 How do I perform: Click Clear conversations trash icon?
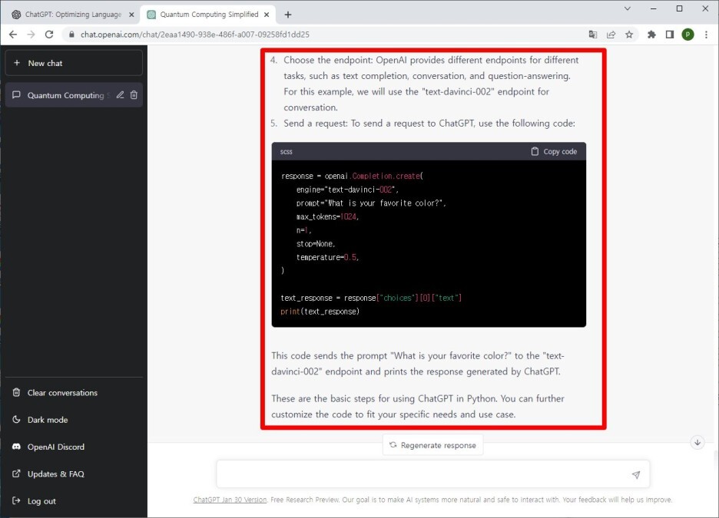point(16,392)
